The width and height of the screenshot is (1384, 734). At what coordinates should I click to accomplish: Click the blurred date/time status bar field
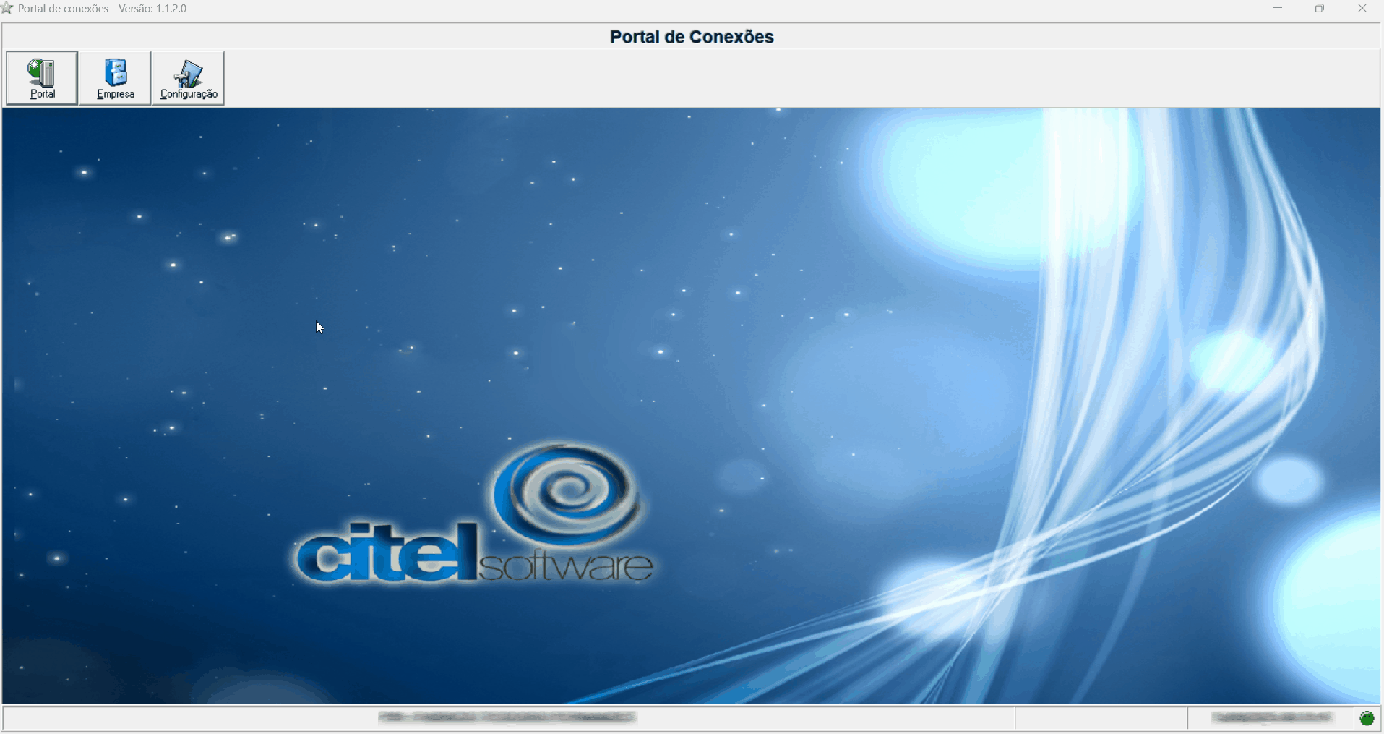1273,717
